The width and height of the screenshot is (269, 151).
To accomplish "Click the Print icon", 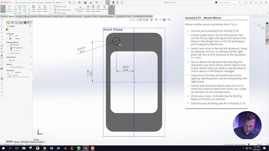I will pyautogui.click(x=91, y=3).
